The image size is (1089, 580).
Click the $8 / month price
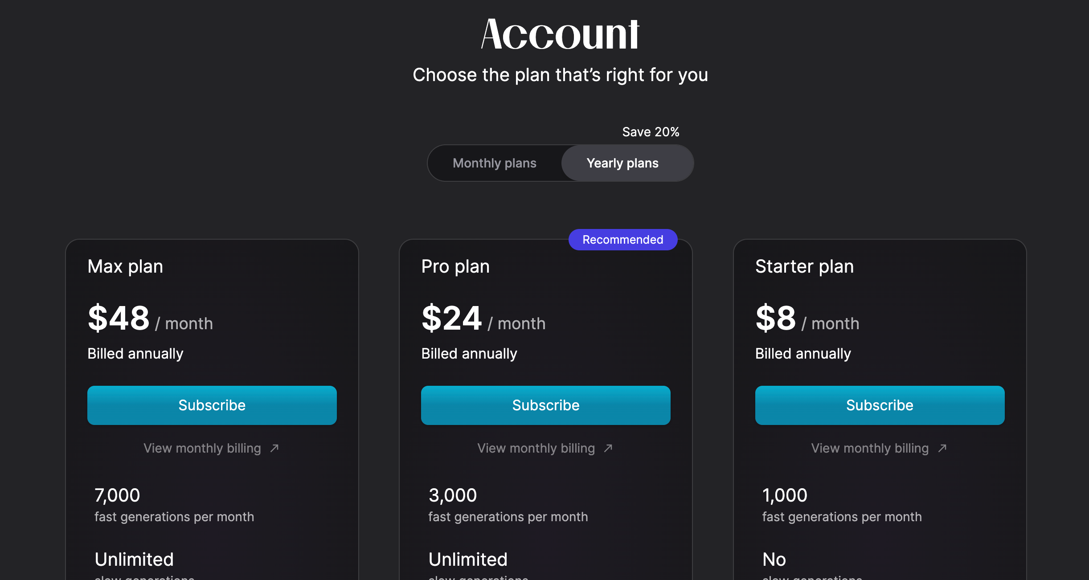[x=807, y=319]
